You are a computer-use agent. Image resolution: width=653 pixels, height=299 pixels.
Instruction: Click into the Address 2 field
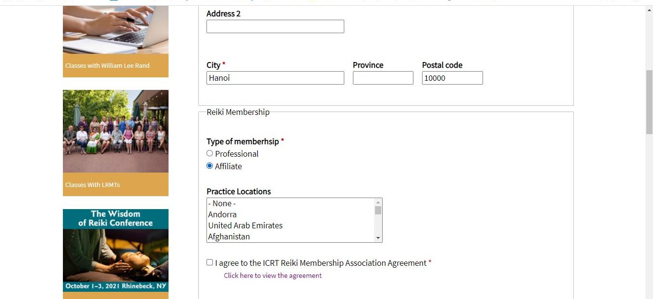click(275, 26)
